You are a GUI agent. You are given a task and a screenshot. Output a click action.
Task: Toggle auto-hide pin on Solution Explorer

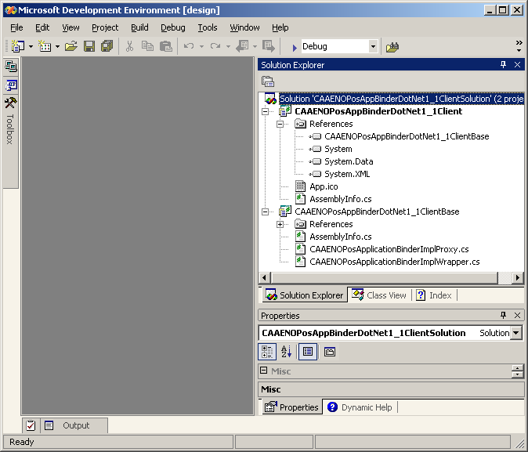coord(503,64)
